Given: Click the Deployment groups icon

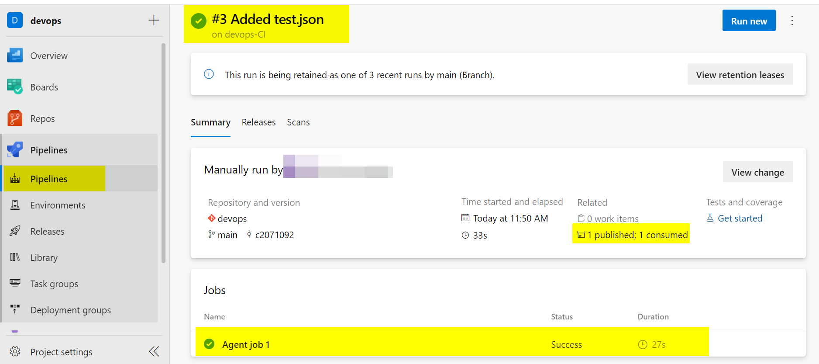Looking at the screenshot, I should point(15,310).
